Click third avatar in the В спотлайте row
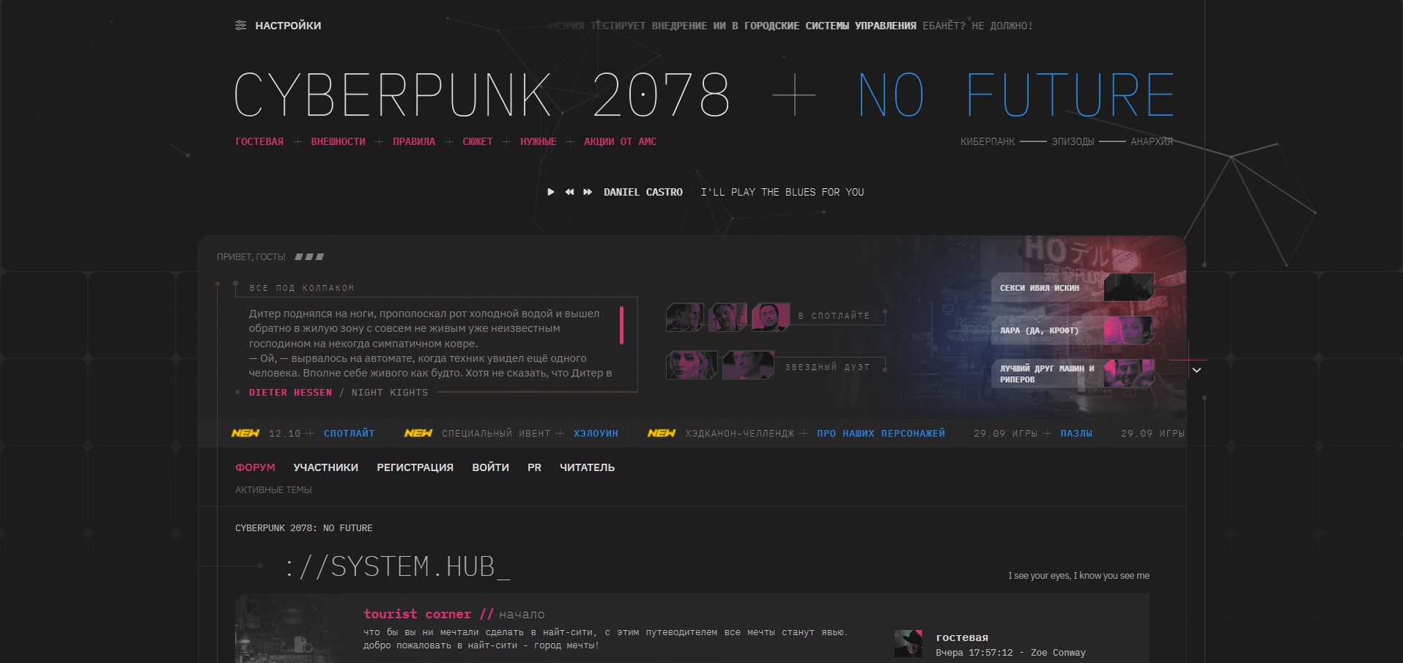 tap(770, 317)
